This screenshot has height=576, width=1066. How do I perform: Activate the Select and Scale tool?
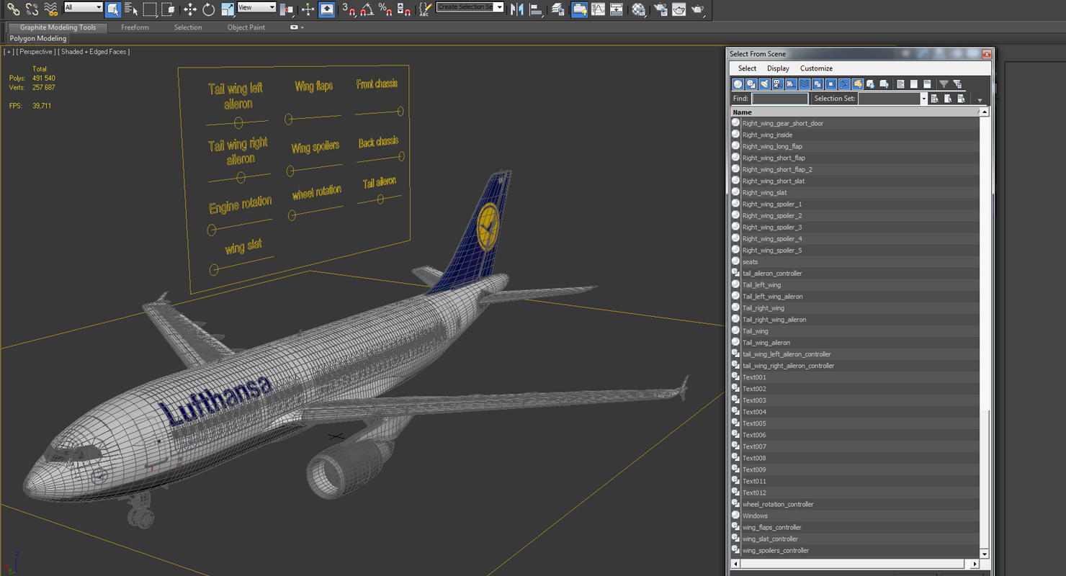click(x=228, y=9)
